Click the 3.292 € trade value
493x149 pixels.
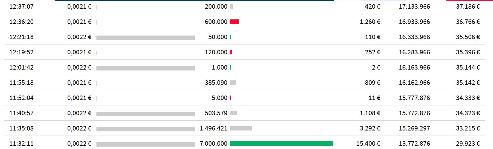370,128
